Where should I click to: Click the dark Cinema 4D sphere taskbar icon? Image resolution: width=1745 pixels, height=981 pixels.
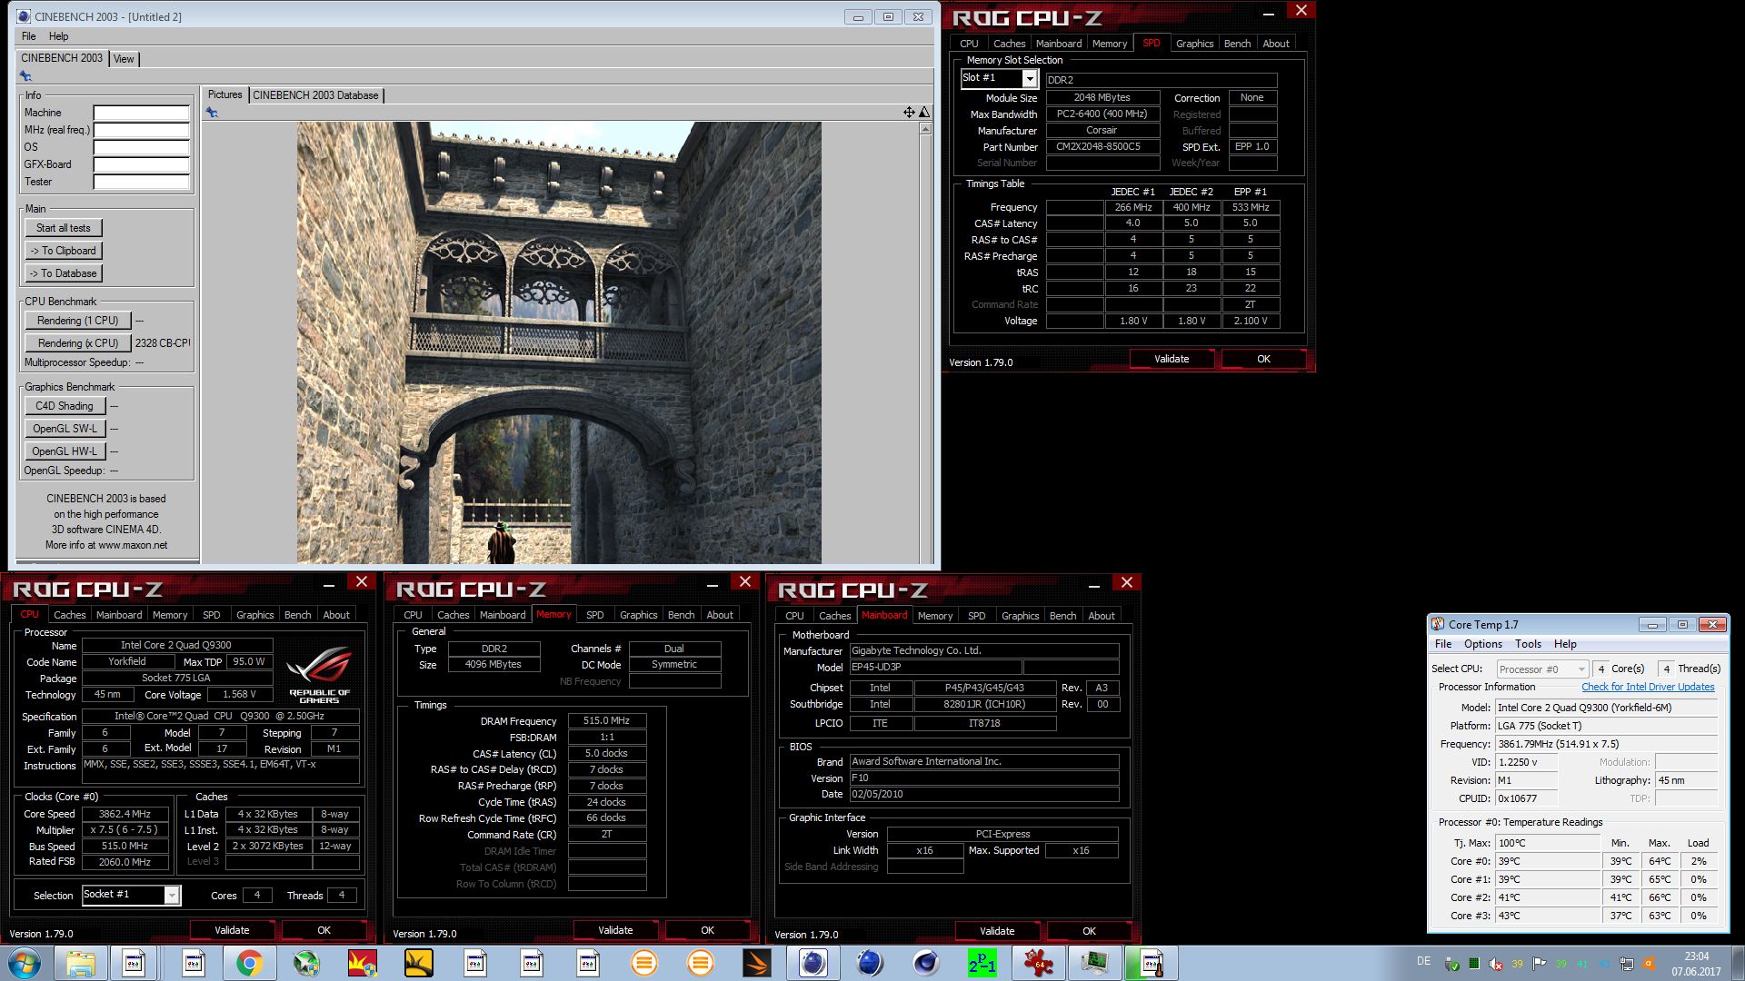tap(925, 963)
